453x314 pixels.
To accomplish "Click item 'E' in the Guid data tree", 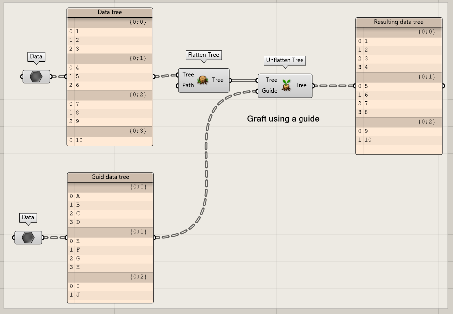I will click(x=78, y=241).
